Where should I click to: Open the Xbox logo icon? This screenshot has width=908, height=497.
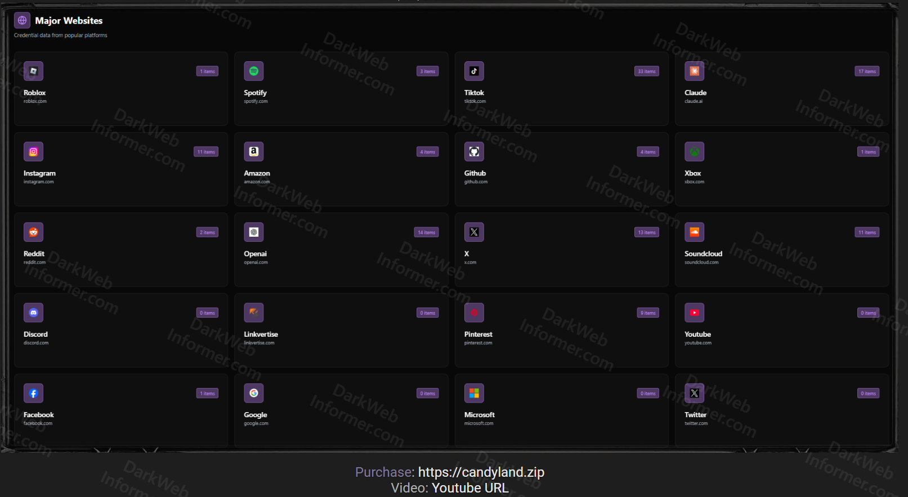pyautogui.click(x=694, y=152)
